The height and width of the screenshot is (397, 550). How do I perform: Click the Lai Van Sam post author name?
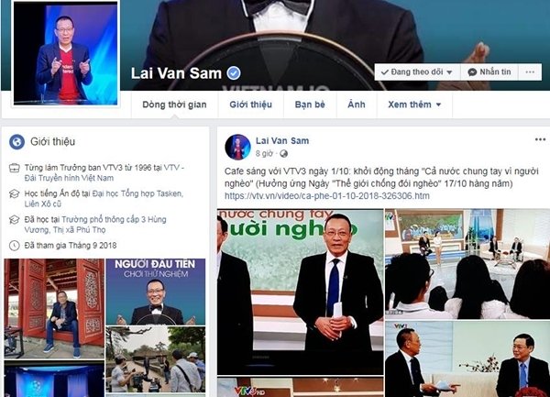[x=282, y=141]
